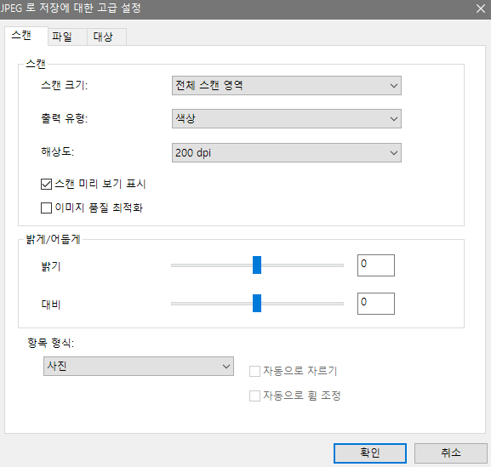
Task: Confirm settings with the 확인 button
Action: (370, 453)
